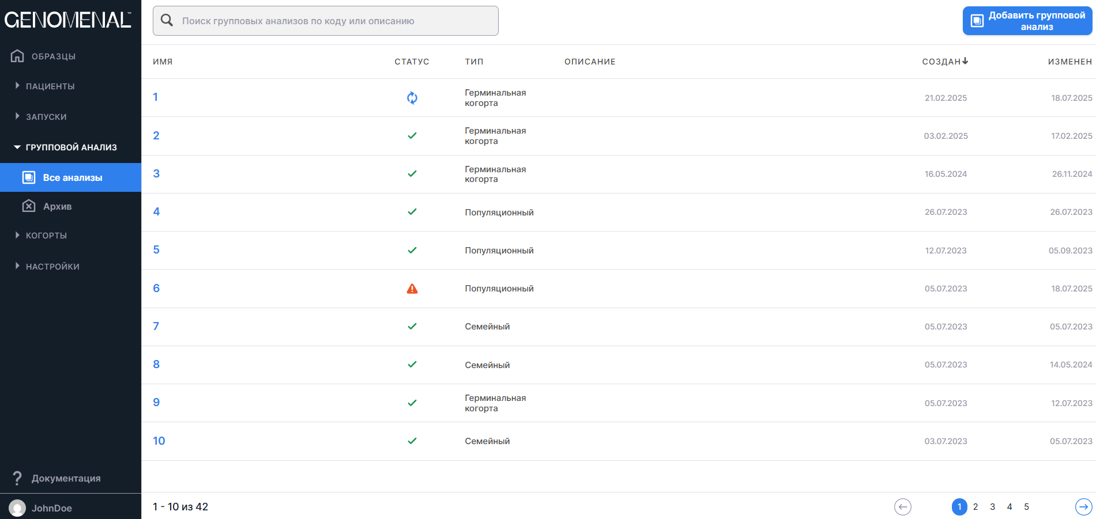Click the JohnDoe user avatar
This screenshot has width=1096, height=519.
click(x=17, y=507)
